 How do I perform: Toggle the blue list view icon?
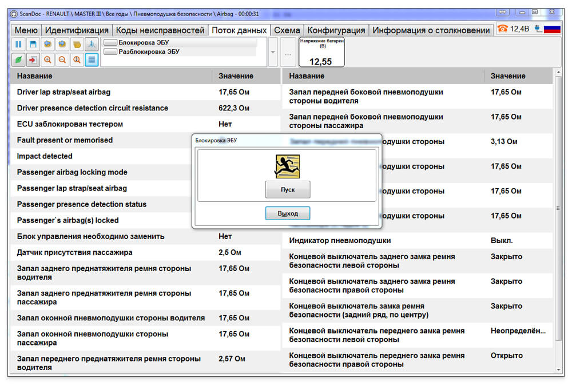[92, 60]
